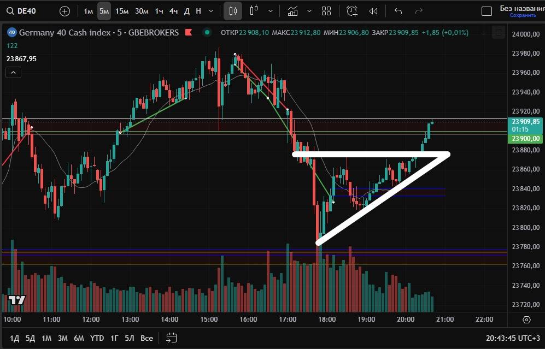
Task: Create an alert with the clock icon
Action: (352, 11)
